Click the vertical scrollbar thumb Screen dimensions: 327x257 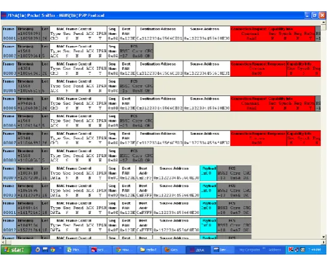[324, 27]
